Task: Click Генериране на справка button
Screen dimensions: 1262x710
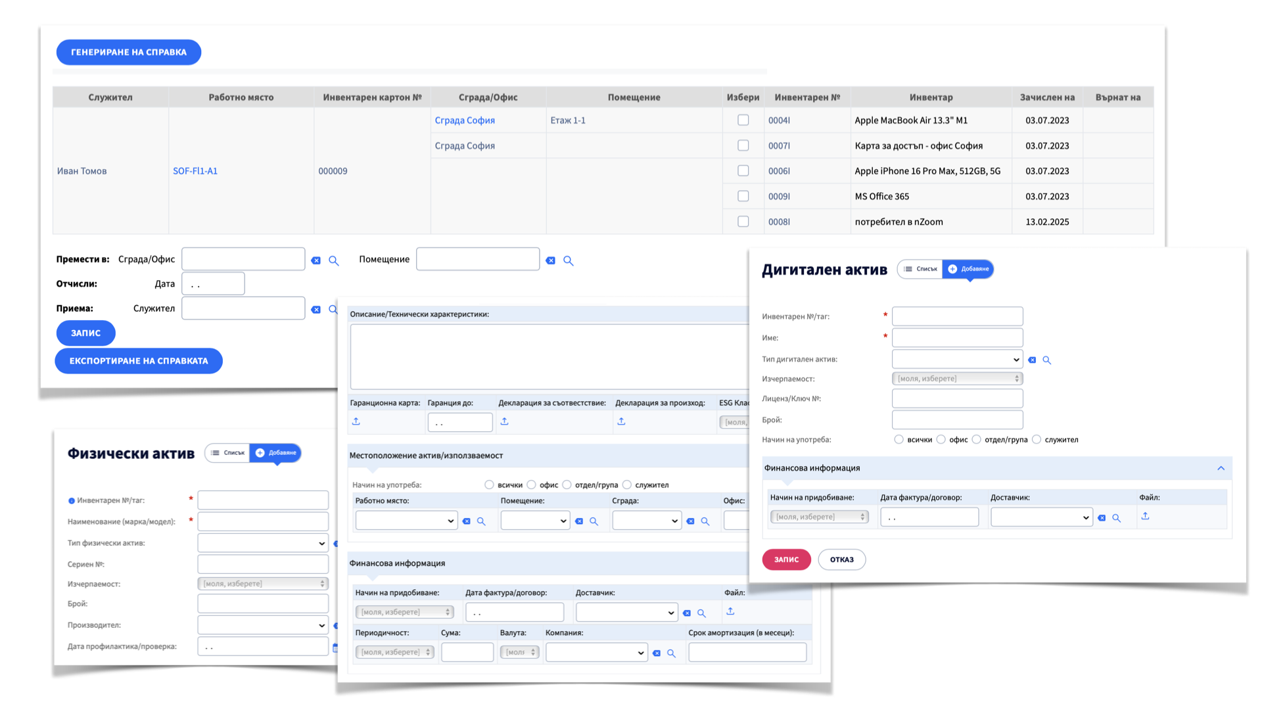Action: tap(129, 52)
